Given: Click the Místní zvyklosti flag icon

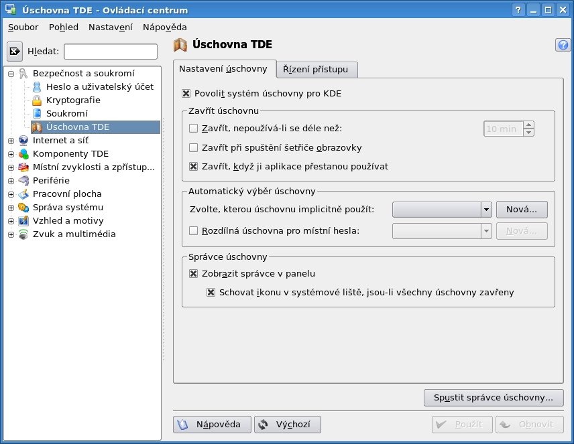Looking at the screenshot, I should click(x=23, y=167).
